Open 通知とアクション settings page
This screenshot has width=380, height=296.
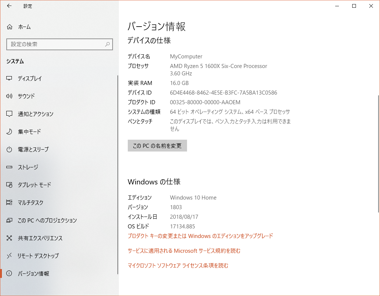click(59, 114)
